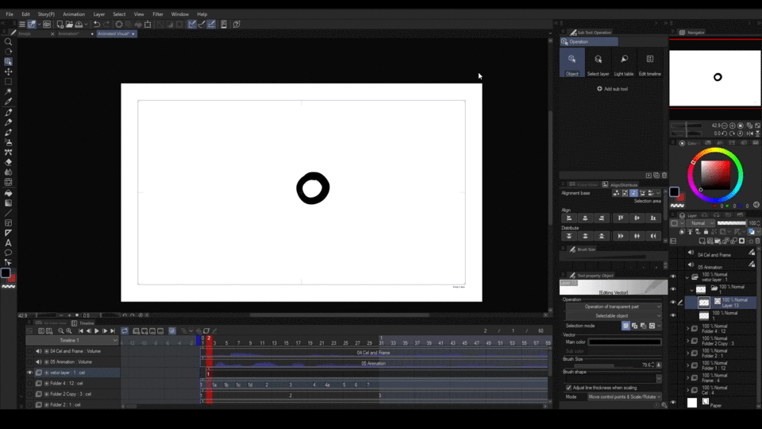Select the Zoom magnifier tool
The height and width of the screenshot is (429, 762).
[9, 42]
